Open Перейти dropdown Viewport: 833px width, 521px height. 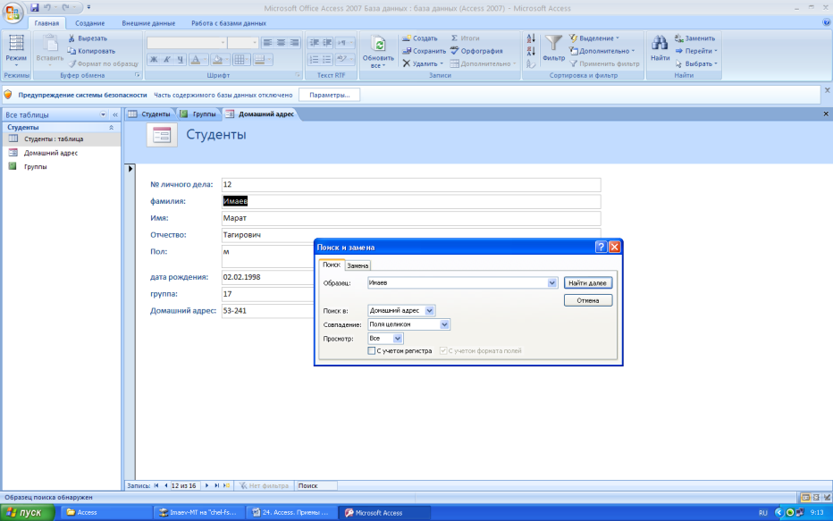[x=696, y=51]
